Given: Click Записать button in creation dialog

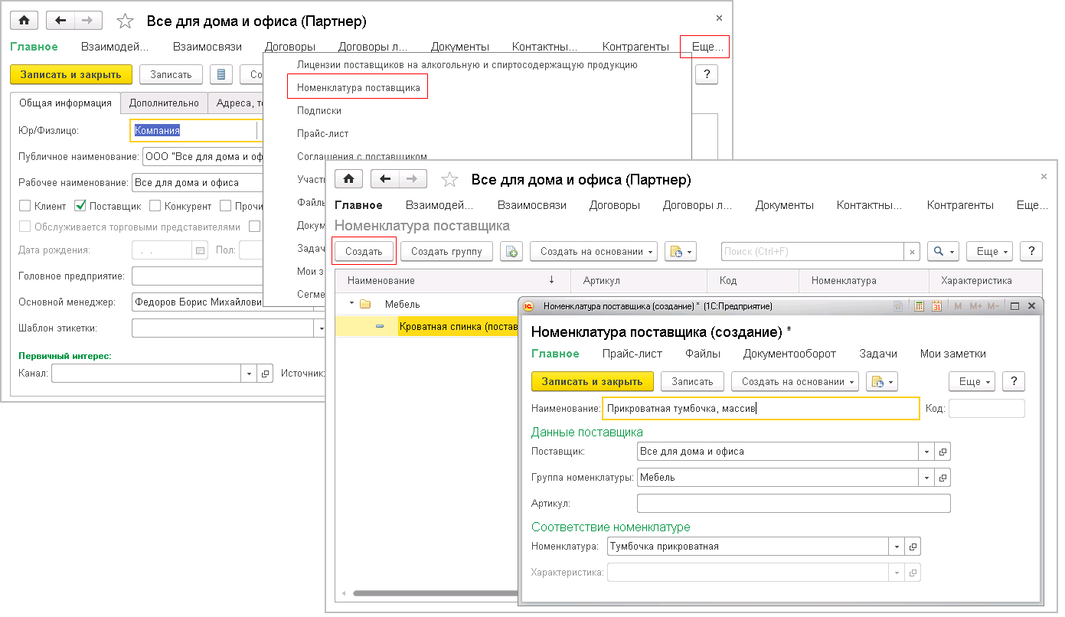Looking at the screenshot, I should tap(692, 381).
